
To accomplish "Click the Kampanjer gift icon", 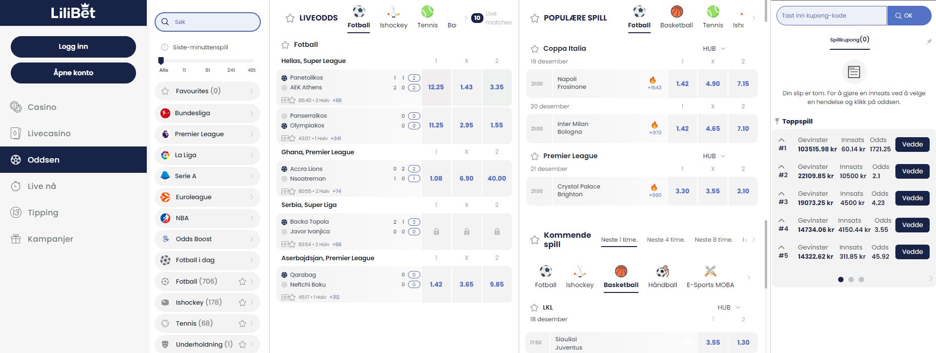I will pyautogui.click(x=16, y=239).
